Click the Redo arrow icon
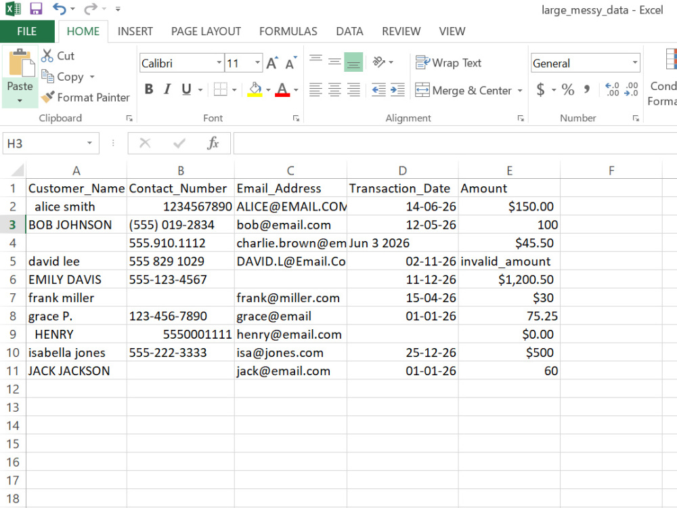This screenshot has height=508, width=677. pyautogui.click(x=90, y=9)
